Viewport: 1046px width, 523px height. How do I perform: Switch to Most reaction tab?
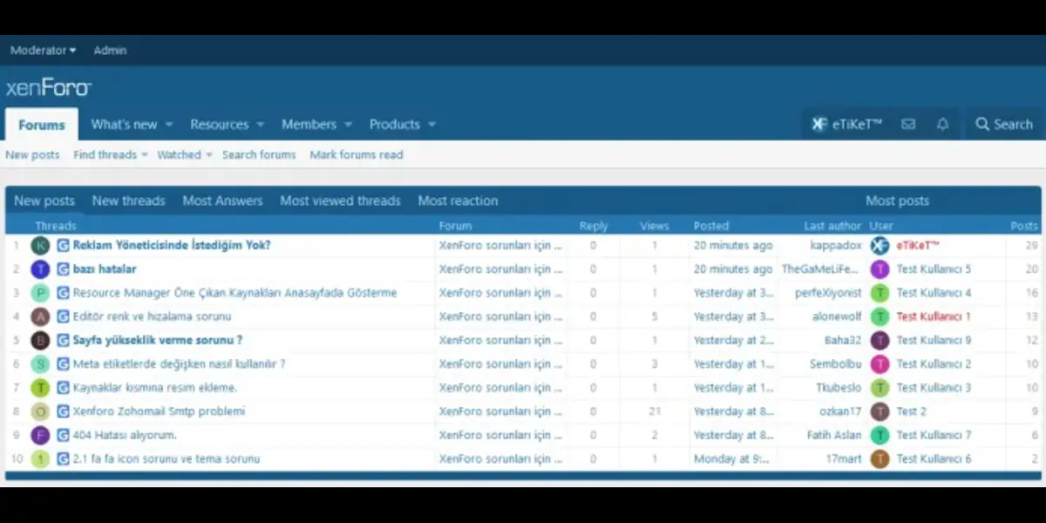[458, 201]
